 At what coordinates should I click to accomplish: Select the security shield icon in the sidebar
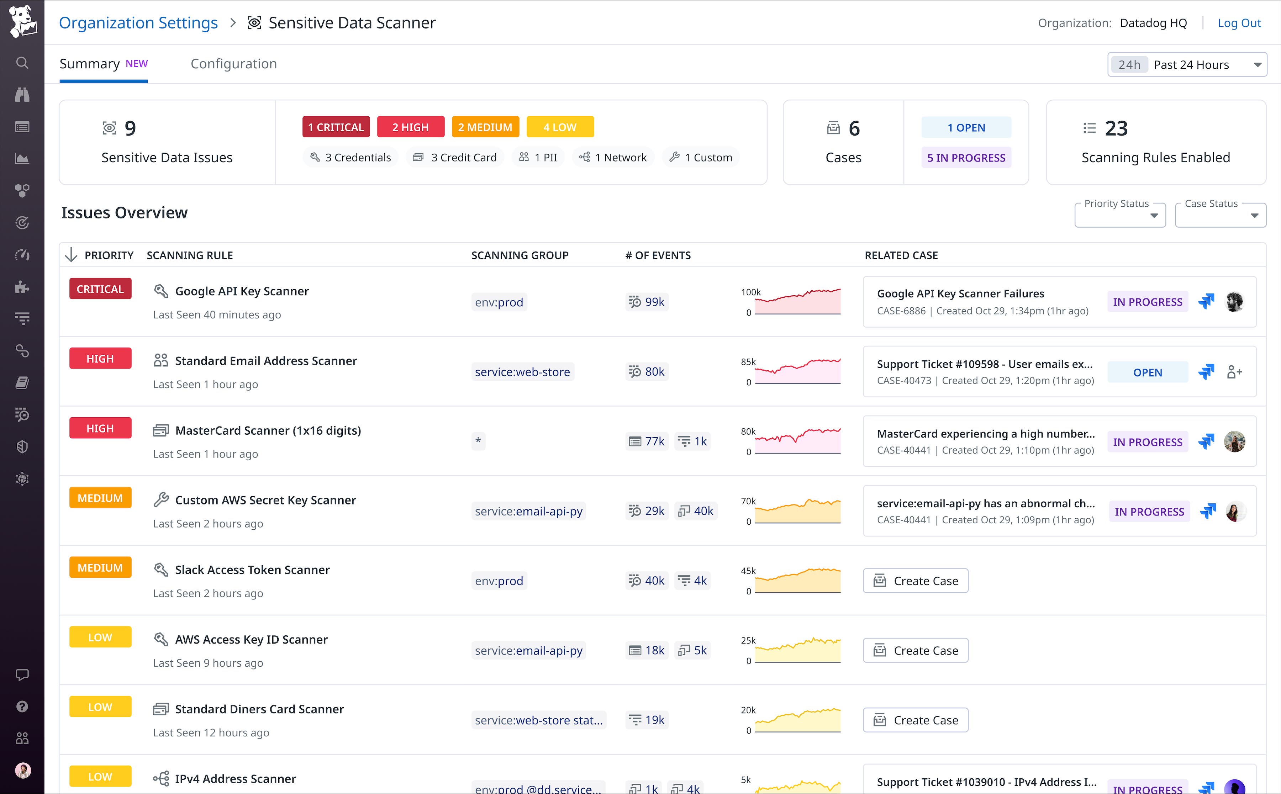coord(22,447)
